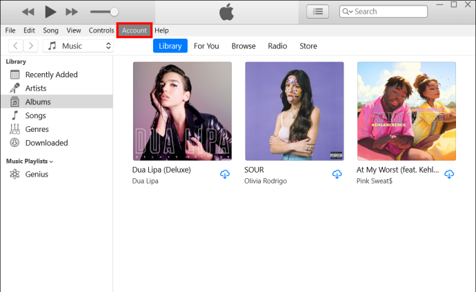Open the Account menu

pos(135,30)
